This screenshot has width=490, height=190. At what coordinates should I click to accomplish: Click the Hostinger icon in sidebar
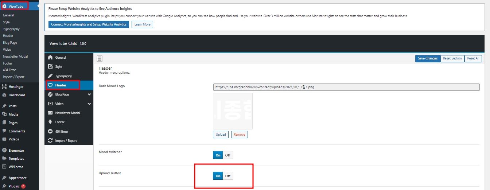click(x=4, y=87)
